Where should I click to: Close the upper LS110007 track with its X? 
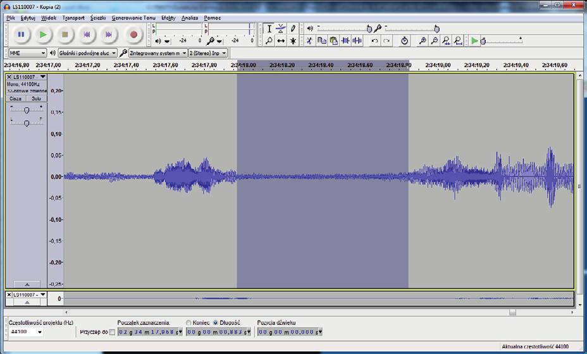coord(9,76)
